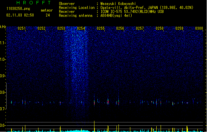Click the tallest yellow amplitude spike near 0255
207x132 pixels.
pyautogui.click(x=94, y=126)
